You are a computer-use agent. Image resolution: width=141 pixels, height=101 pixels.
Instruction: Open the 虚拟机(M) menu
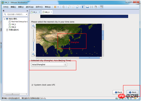[x=30, y=7]
